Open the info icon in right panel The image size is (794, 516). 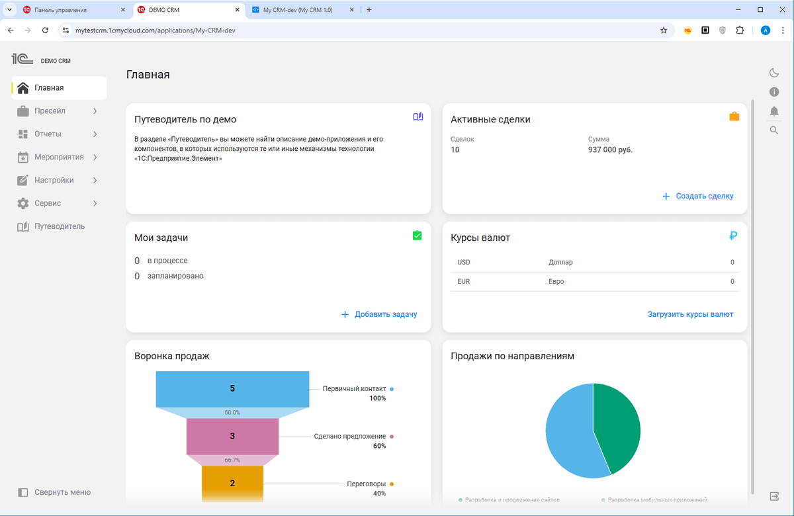774,92
